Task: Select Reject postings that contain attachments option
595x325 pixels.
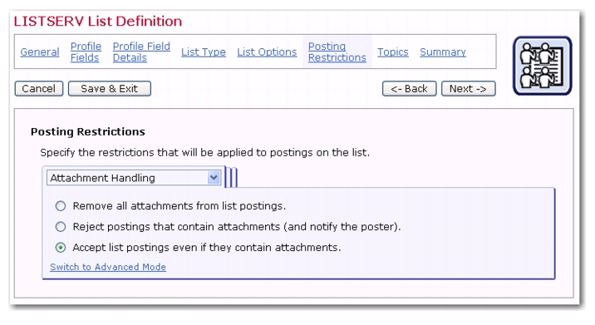Action: pos(61,227)
